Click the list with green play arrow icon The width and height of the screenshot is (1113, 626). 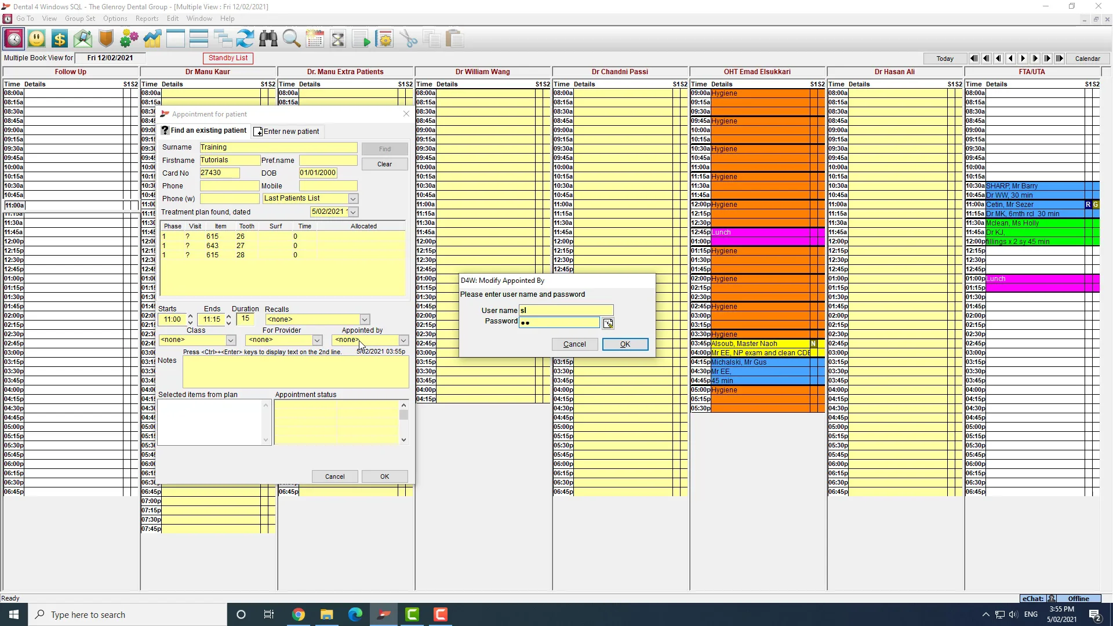361,39
